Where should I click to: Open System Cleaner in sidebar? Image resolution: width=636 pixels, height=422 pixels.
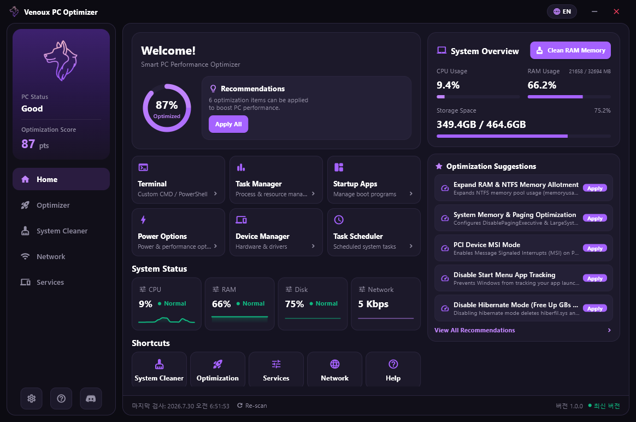pos(61,231)
